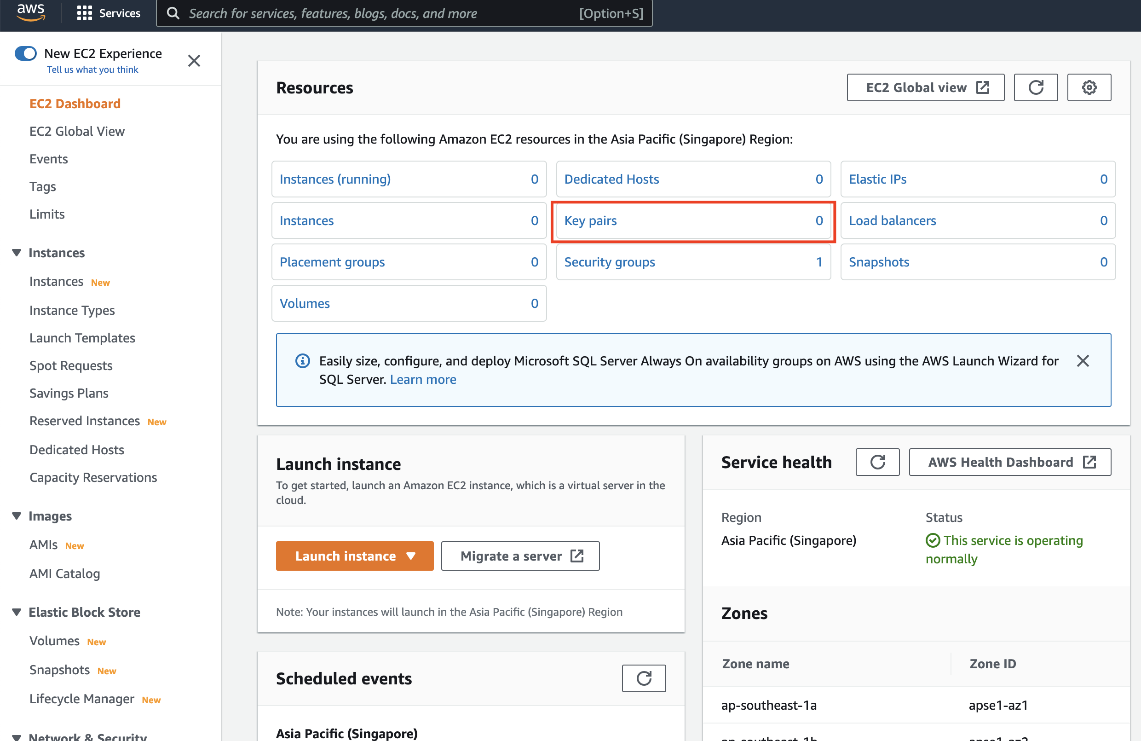Collapse the Network & Security section
Viewport: 1141px width, 741px height.
16,737
